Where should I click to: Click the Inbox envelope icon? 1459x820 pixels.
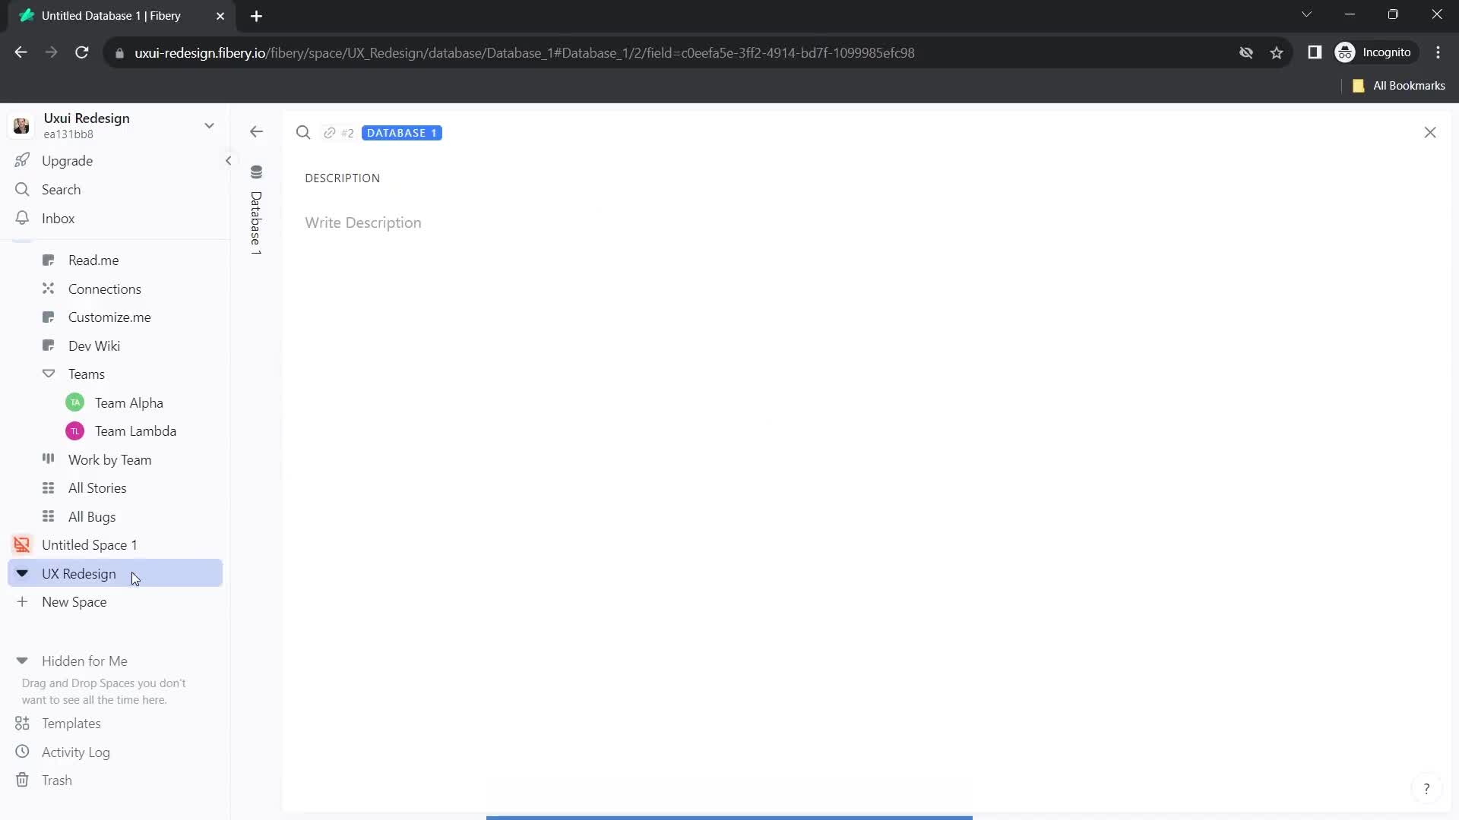[x=22, y=218]
